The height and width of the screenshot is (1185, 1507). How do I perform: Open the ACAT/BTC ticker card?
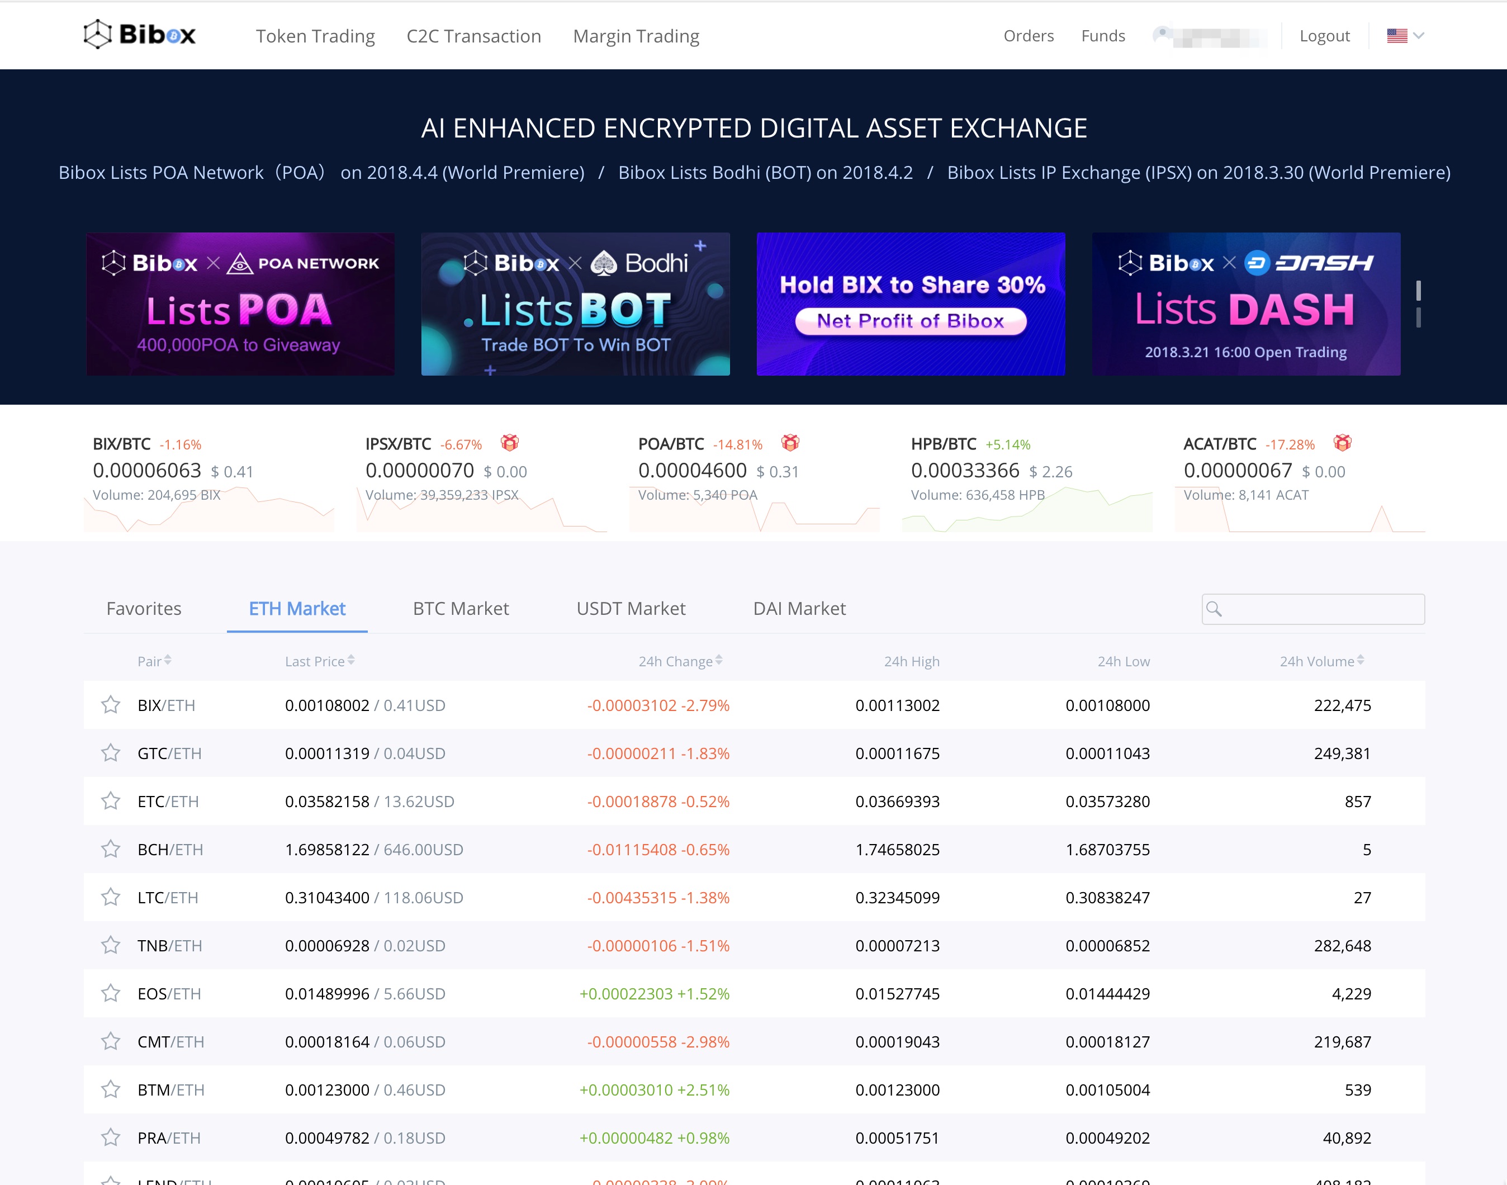coord(1300,482)
